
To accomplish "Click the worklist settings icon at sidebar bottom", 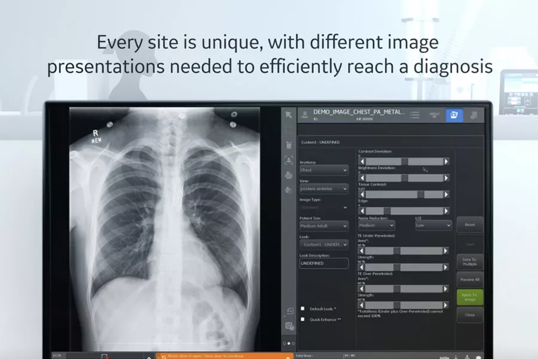I will [289, 326].
